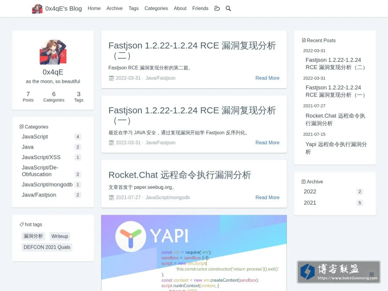Screen dimensions: 388x291
Task: View the 3 Tags count link
Action: tap(79, 97)
